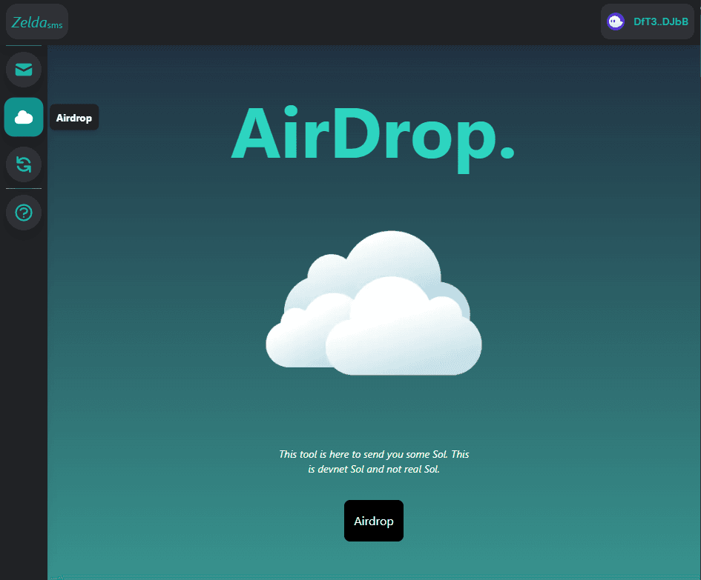Open help via question mark icon
The height and width of the screenshot is (580, 701).
pyautogui.click(x=24, y=213)
